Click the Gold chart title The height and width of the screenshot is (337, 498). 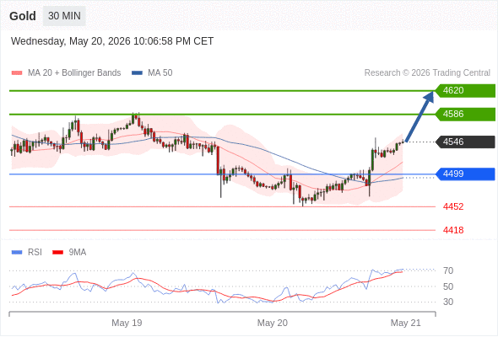[x=23, y=16]
